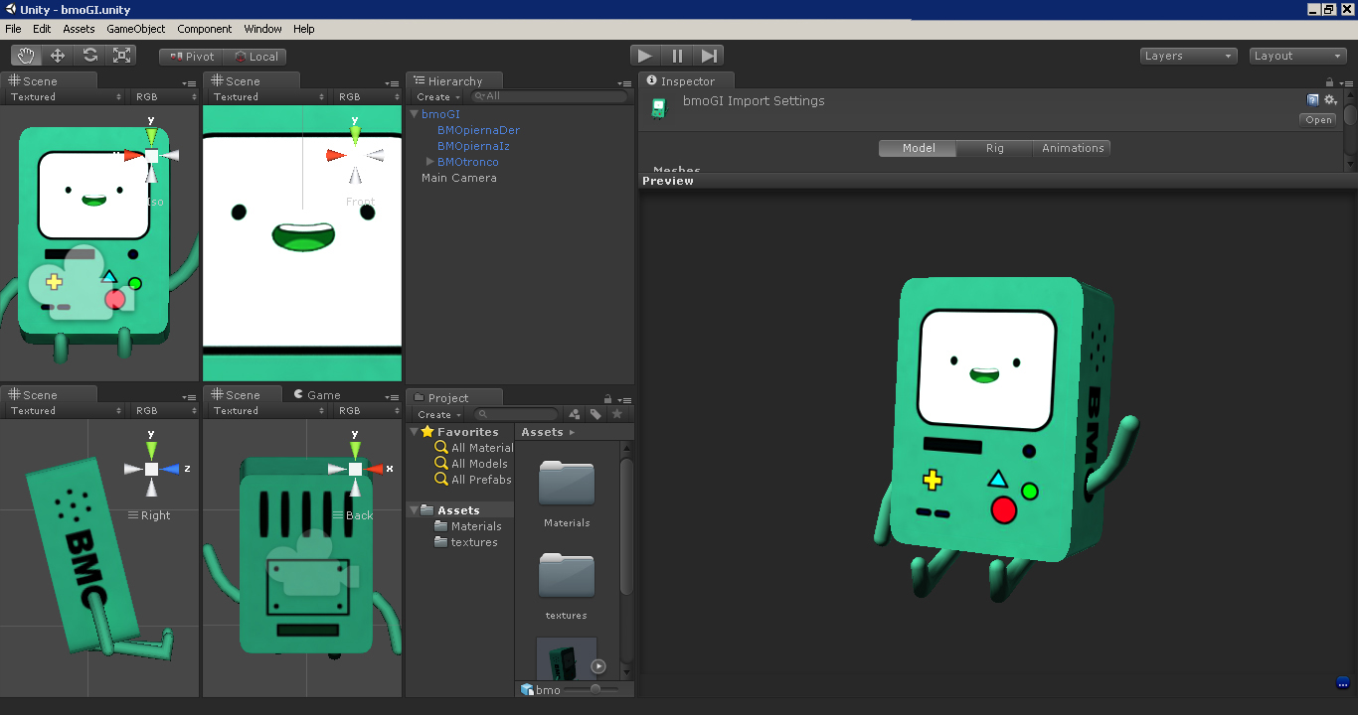
Task: Select the camera gizmo icon in Back scene view
Action: [x=314, y=564]
